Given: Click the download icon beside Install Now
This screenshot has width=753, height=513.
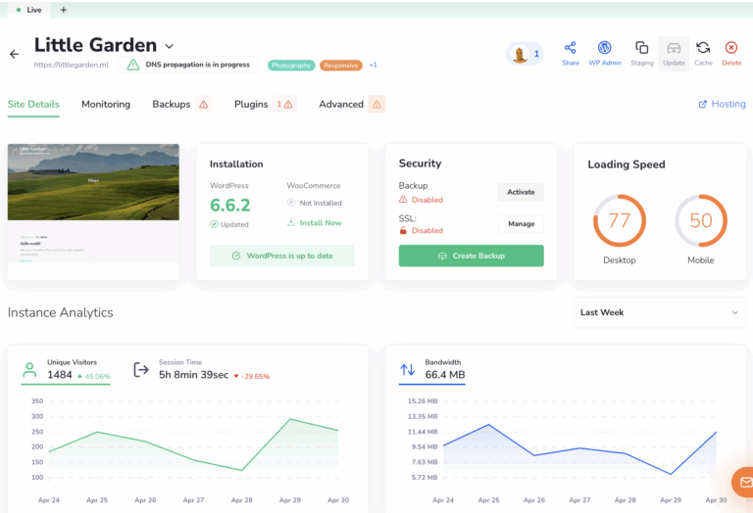Looking at the screenshot, I should [x=290, y=222].
